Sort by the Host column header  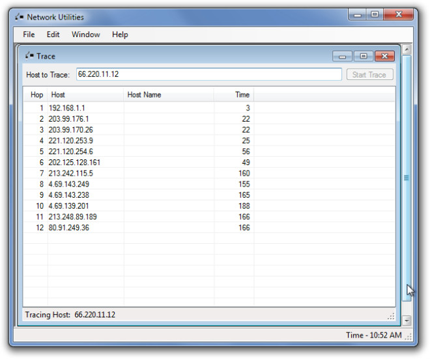tap(85, 95)
